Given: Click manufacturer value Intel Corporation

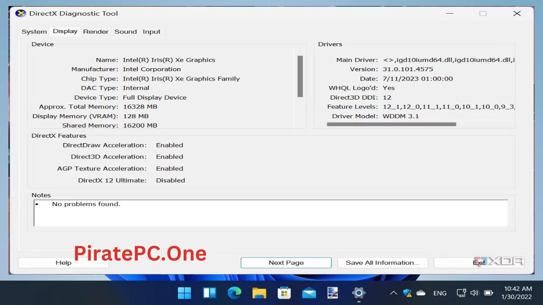Looking at the screenshot, I should click(152, 69).
